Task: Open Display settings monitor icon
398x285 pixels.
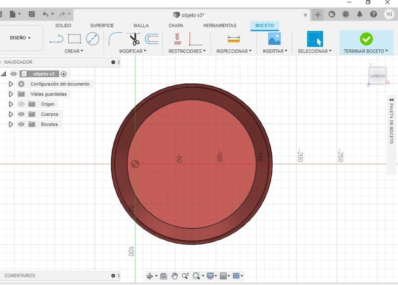Action: pos(210,276)
